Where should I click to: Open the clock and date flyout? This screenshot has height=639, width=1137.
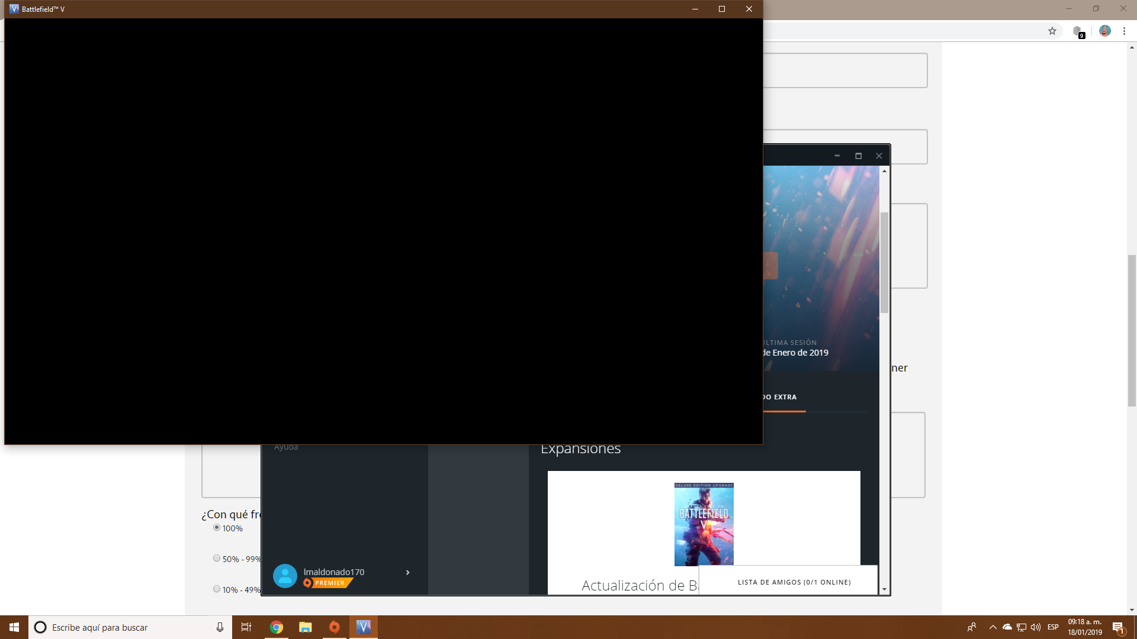pyautogui.click(x=1085, y=627)
